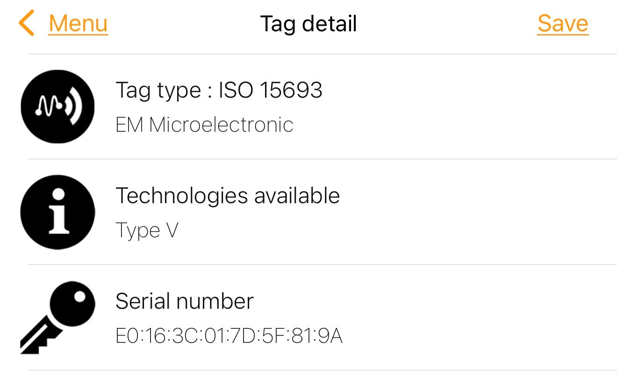The image size is (617, 376).
Task: Click the last serial byte "9A"
Action: tap(330, 336)
